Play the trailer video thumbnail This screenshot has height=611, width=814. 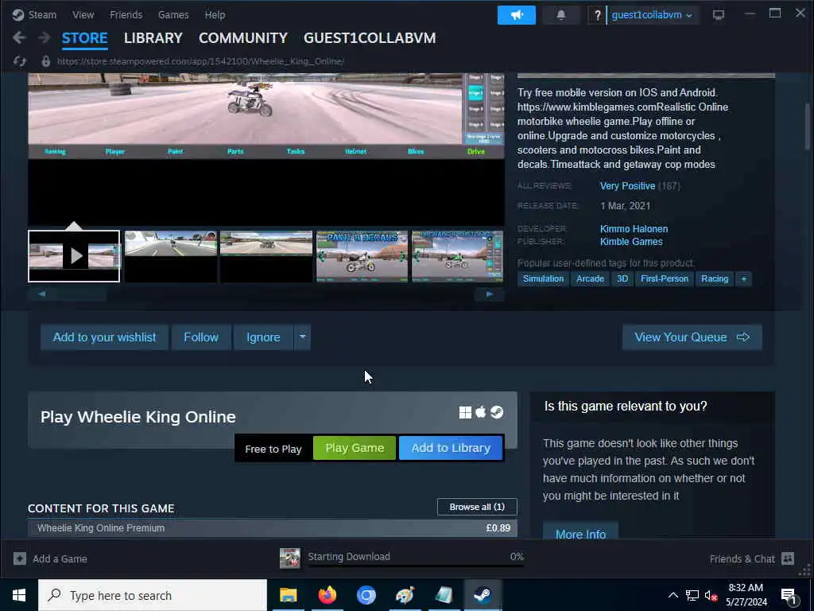pyautogui.click(x=74, y=256)
